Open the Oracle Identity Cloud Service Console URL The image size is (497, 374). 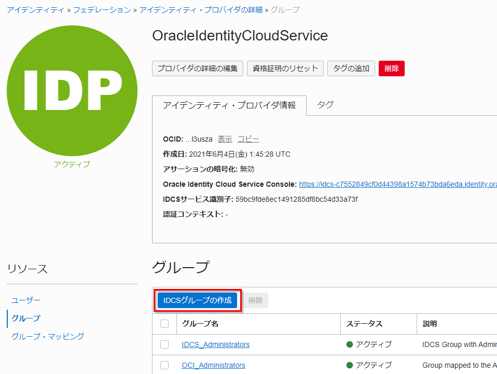pyautogui.click(x=397, y=184)
